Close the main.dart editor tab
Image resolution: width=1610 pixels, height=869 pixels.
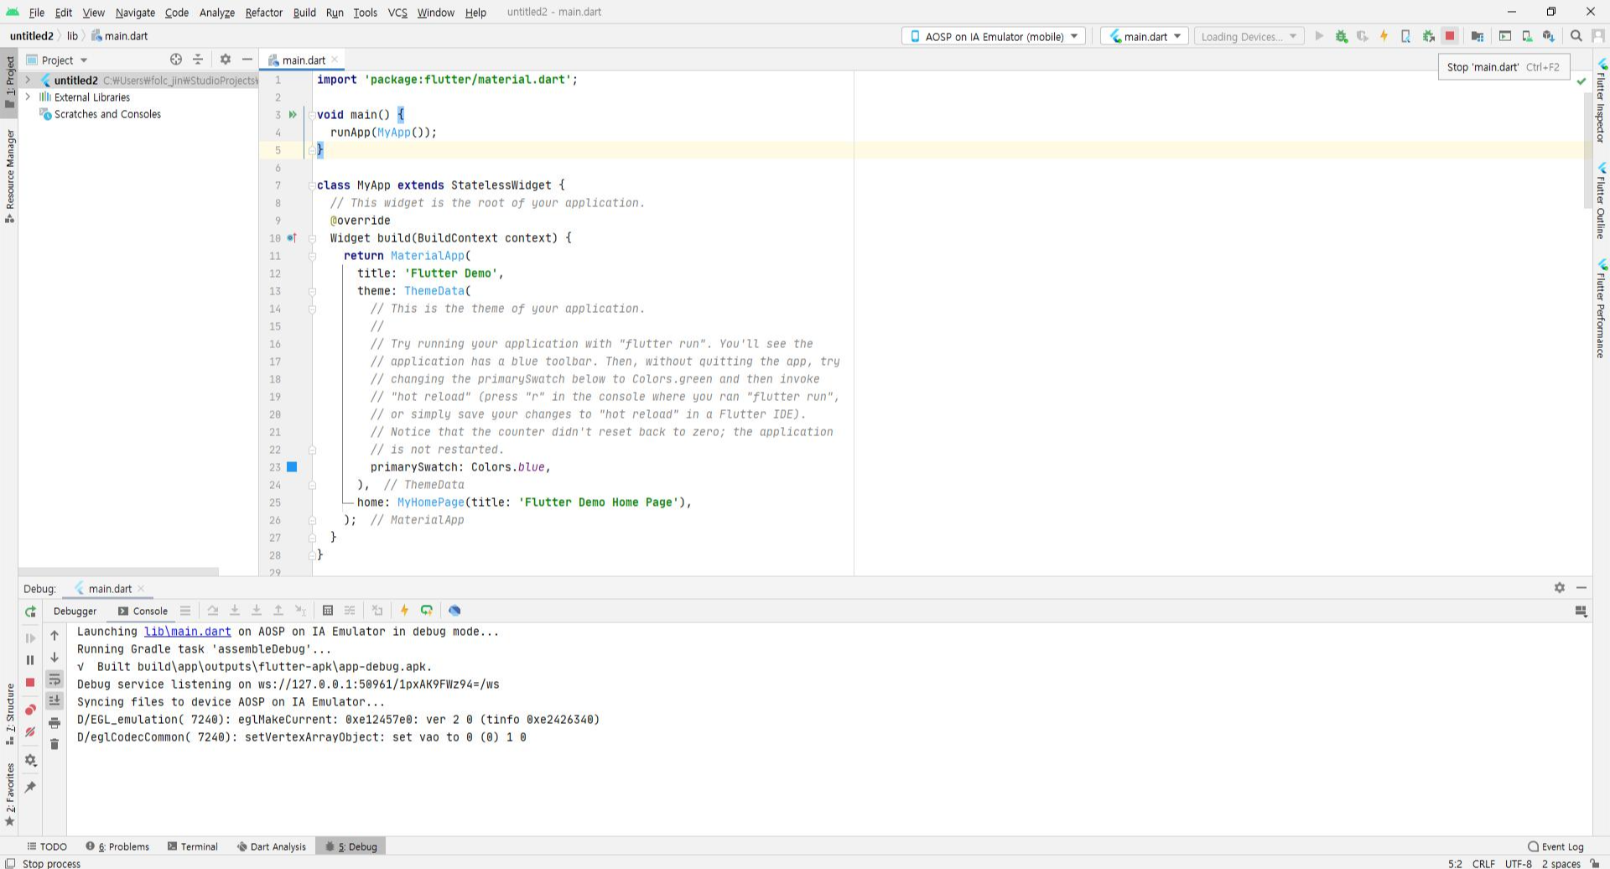coord(335,60)
